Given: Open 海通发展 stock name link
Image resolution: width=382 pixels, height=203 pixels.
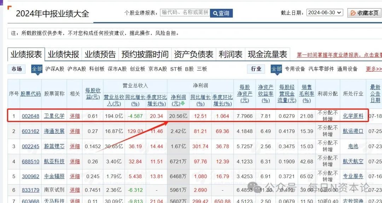Looking at the screenshot, I should [54, 131].
